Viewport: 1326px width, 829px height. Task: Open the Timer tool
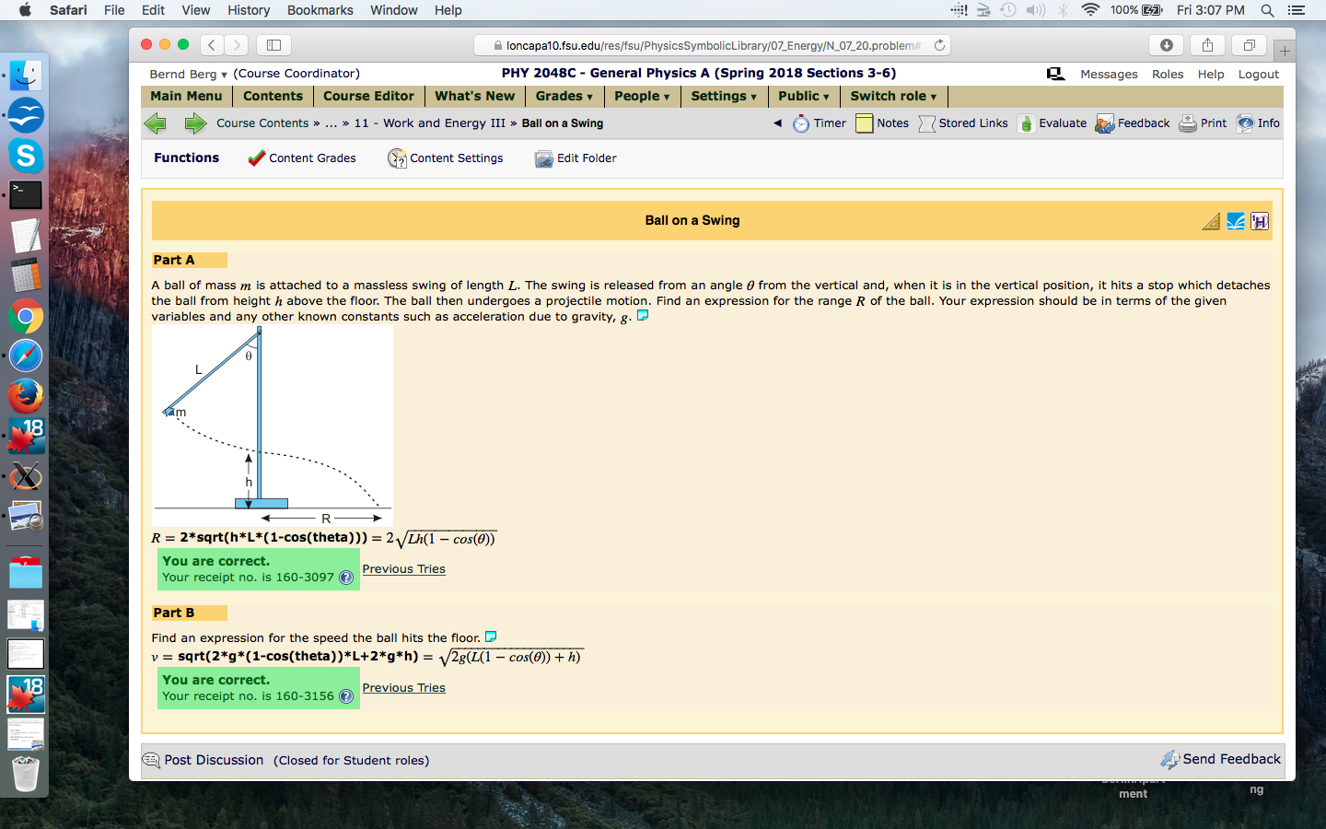820,123
